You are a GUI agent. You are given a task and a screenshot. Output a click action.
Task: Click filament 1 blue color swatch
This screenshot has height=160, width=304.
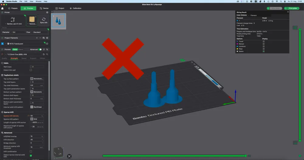pos(2,44)
